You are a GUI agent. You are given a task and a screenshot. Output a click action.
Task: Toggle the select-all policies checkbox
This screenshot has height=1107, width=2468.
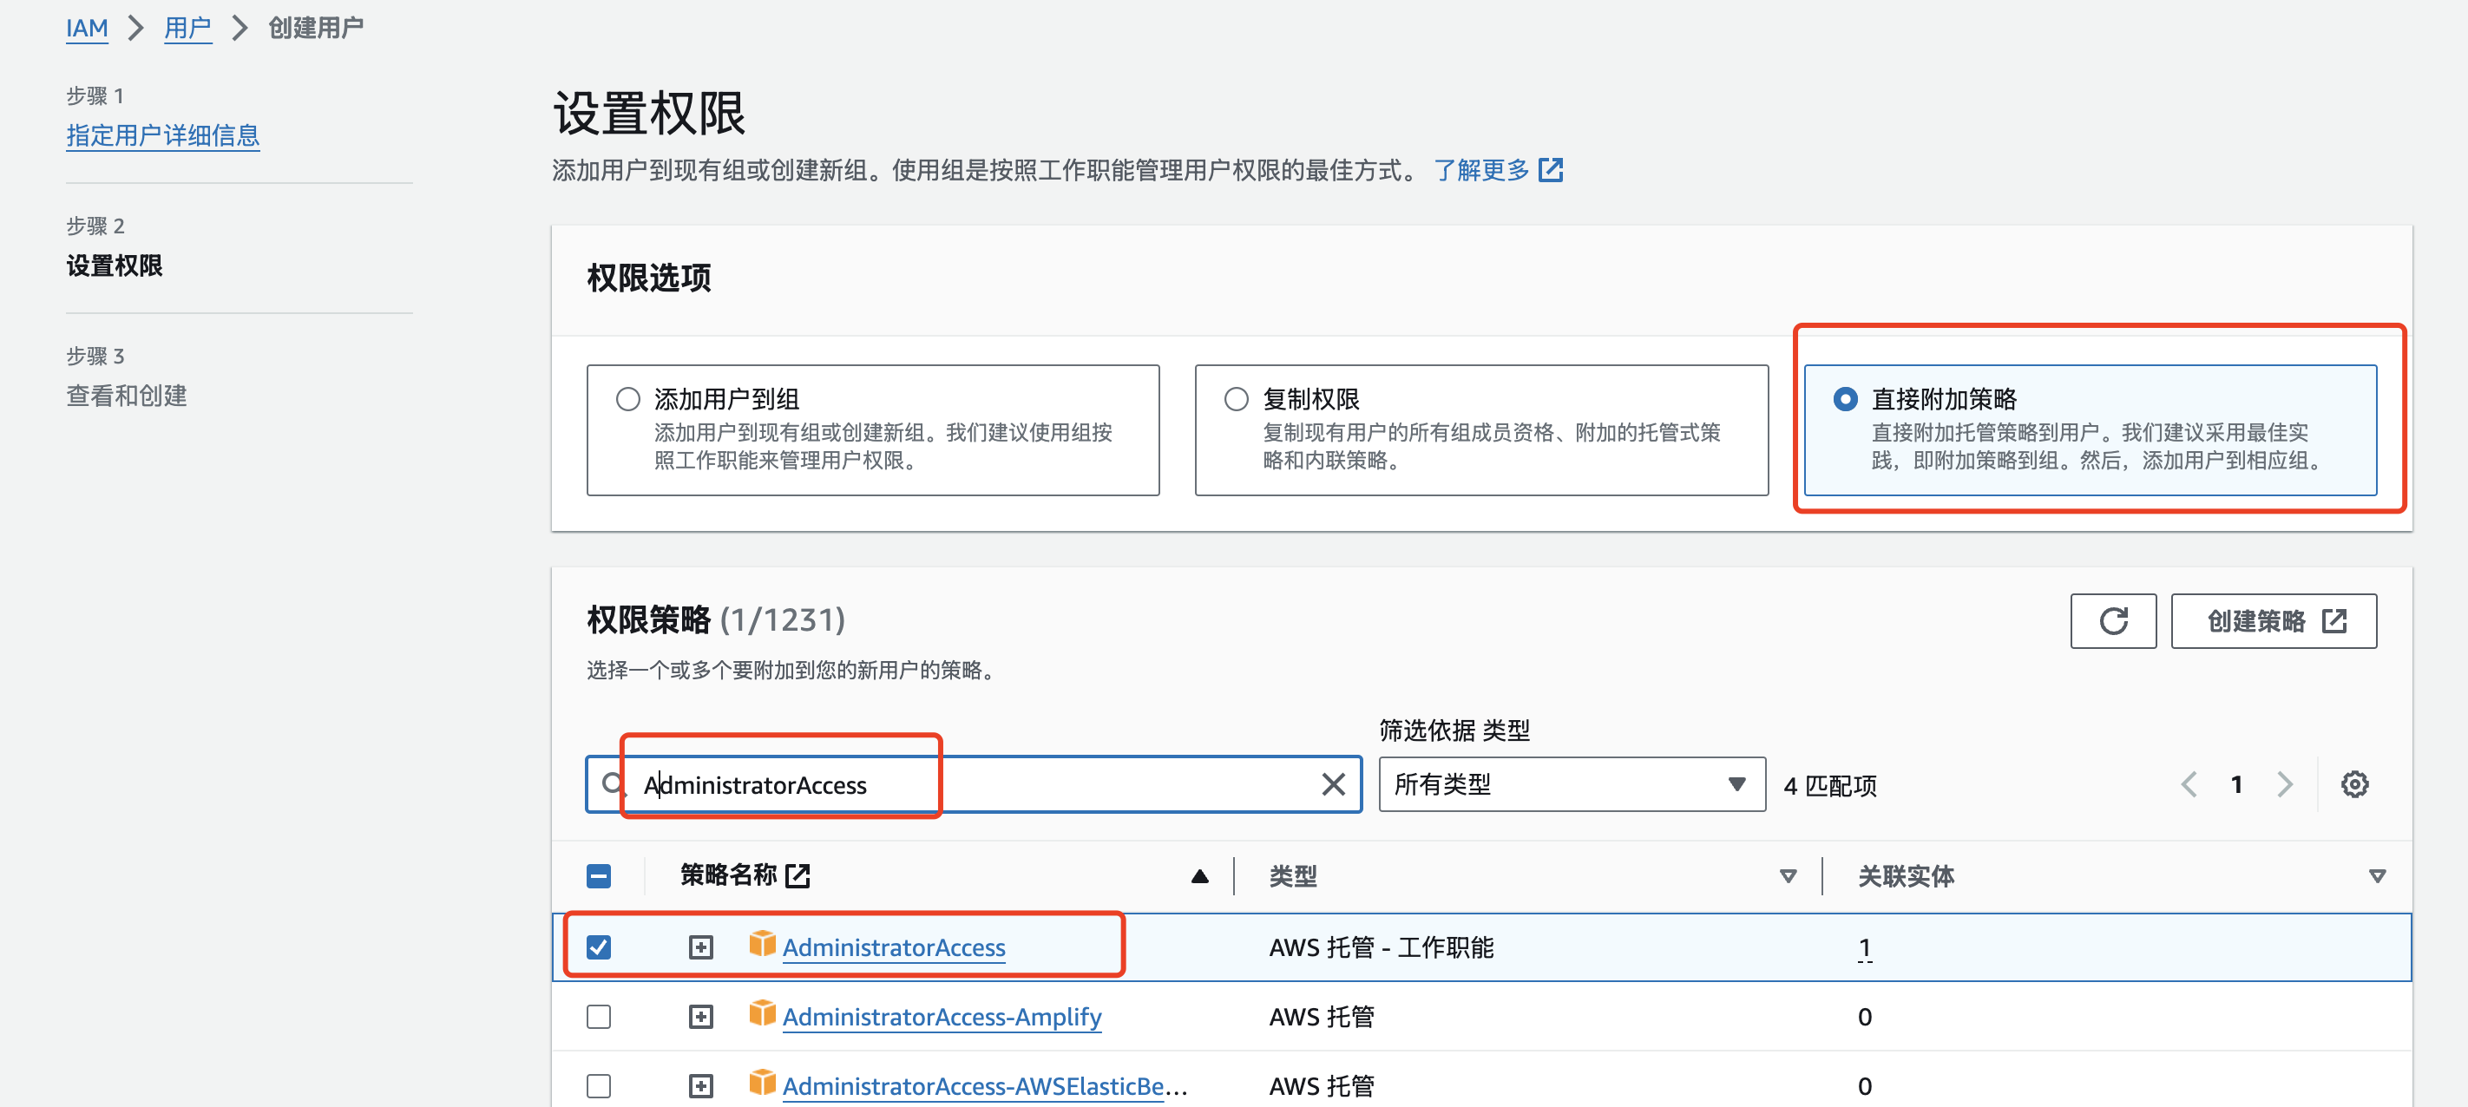click(x=599, y=875)
